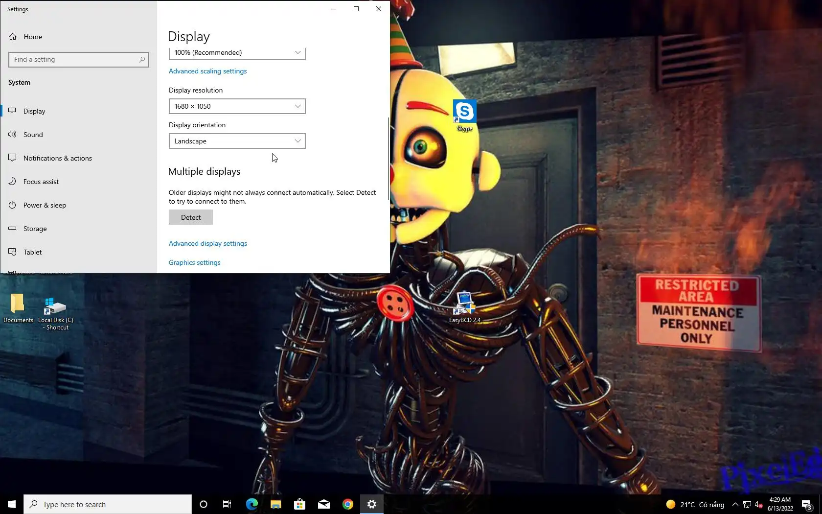
Task: Select the Skype desktop shortcut
Action: click(x=464, y=116)
